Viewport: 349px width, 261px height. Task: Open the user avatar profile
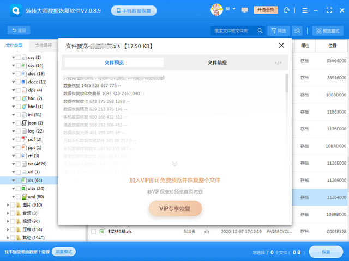point(216,10)
